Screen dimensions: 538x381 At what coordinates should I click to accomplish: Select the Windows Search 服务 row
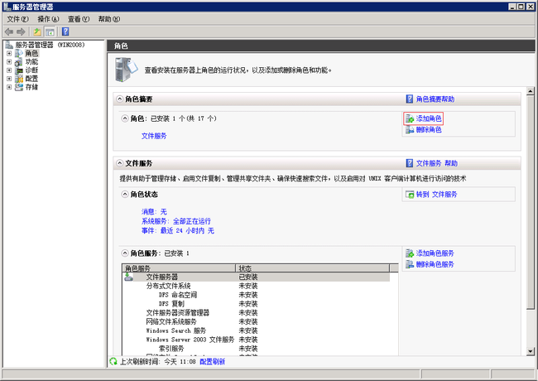pos(256,330)
